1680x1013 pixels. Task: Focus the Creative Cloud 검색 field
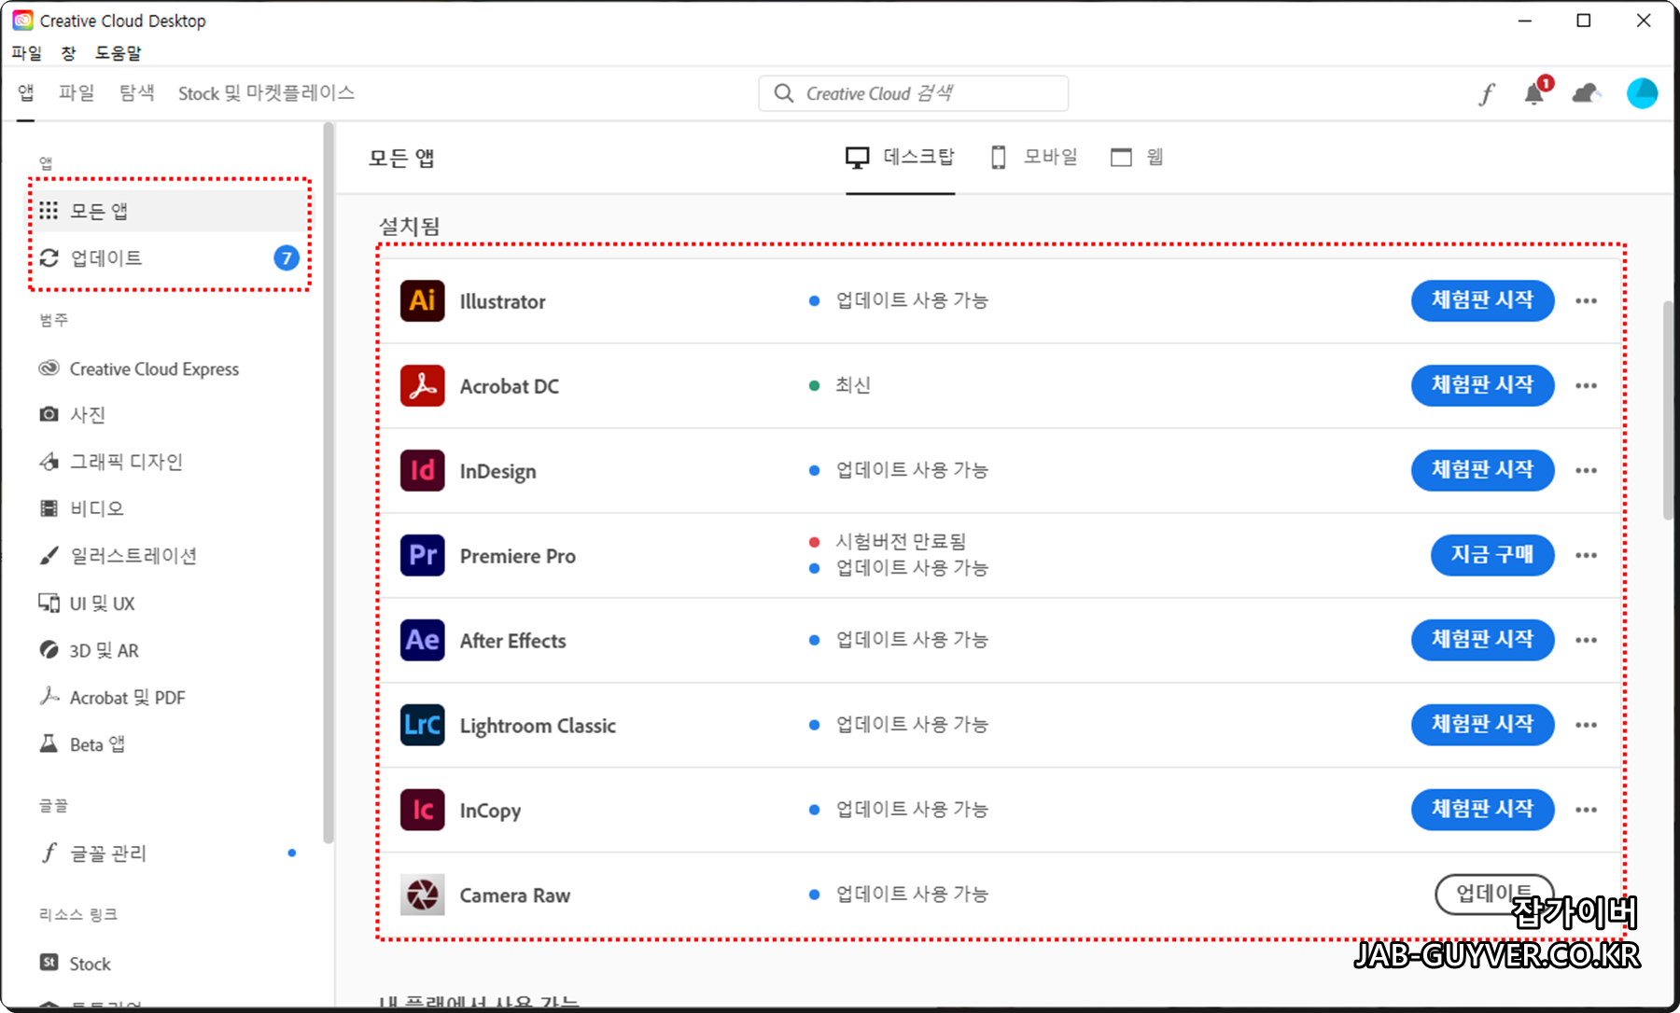click(x=913, y=93)
